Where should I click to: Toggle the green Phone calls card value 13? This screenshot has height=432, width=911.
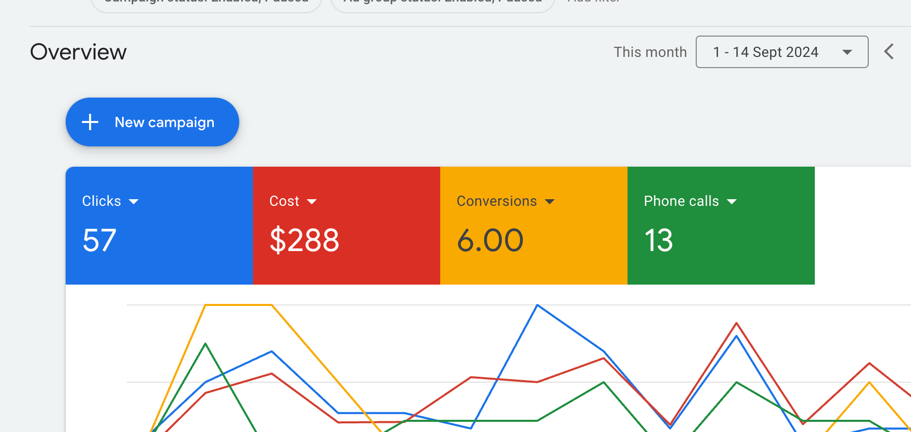click(659, 240)
